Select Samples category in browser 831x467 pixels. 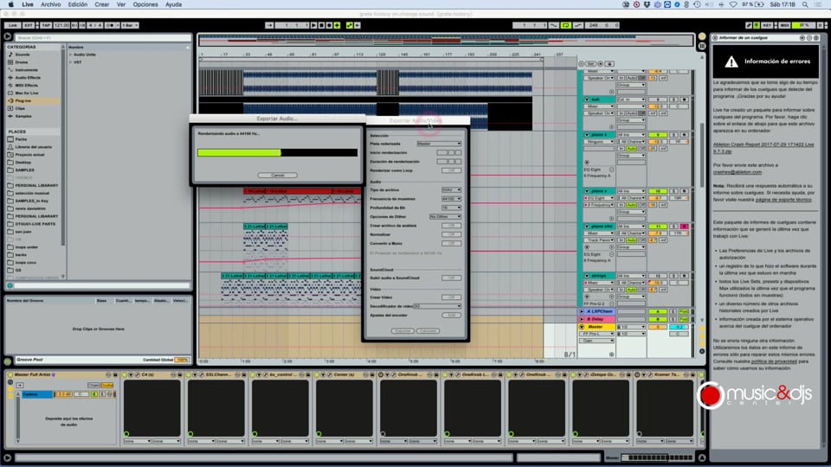[23, 116]
